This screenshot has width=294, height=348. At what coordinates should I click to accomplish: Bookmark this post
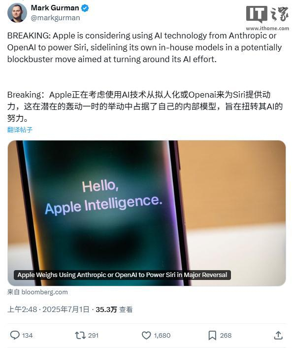point(212,335)
